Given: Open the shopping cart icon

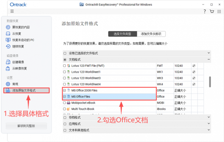Looking at the screenshot, I should tap(212, 12).
